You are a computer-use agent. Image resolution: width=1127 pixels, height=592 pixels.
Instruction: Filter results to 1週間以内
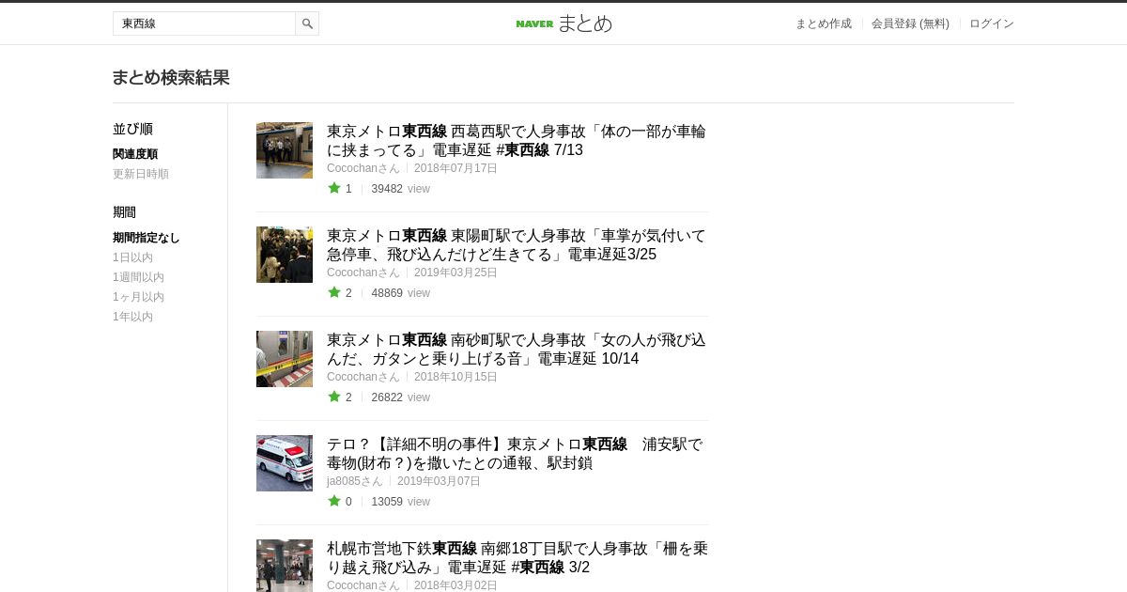[x=138, y=277]
